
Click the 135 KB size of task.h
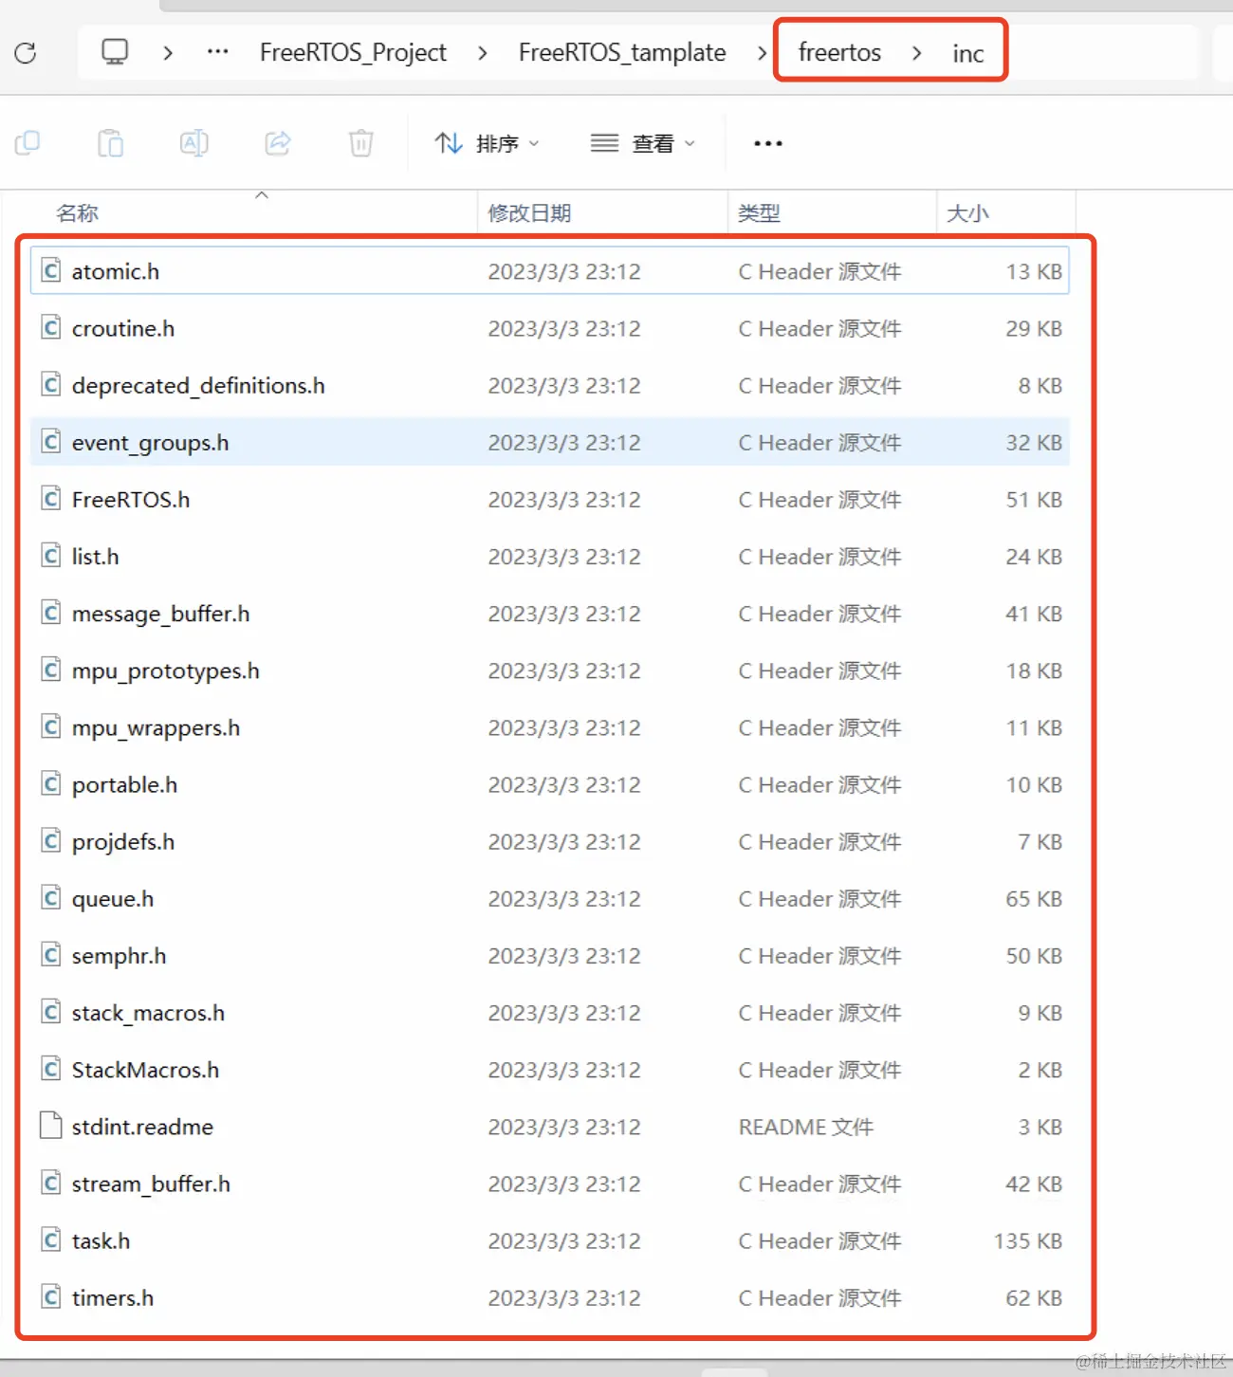click(x=1028, y=1240)
